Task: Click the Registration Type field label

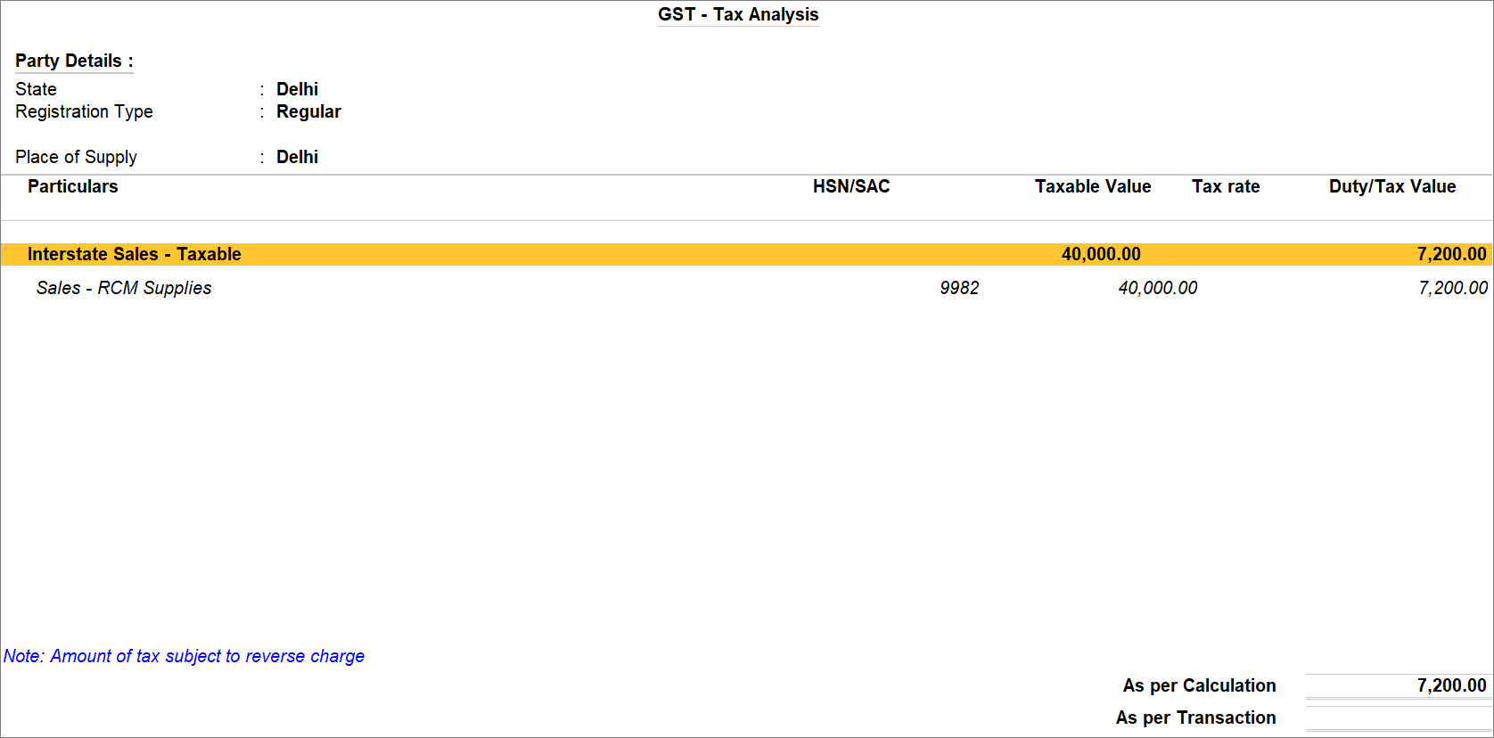Action: pyautogui.click(x=84, y=111)
